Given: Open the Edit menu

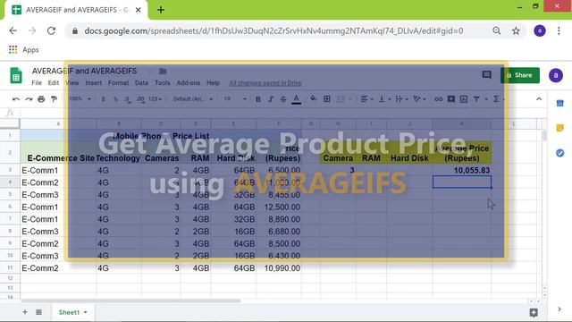Looking at the screenshot, I should [54, 83].
